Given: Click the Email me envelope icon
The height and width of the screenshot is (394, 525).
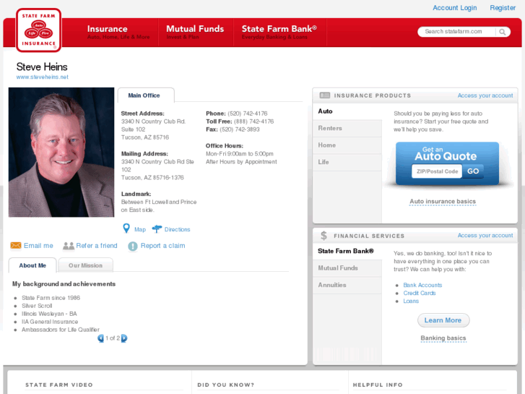Looking at the screenshot, I should click(x=16, y=246).
